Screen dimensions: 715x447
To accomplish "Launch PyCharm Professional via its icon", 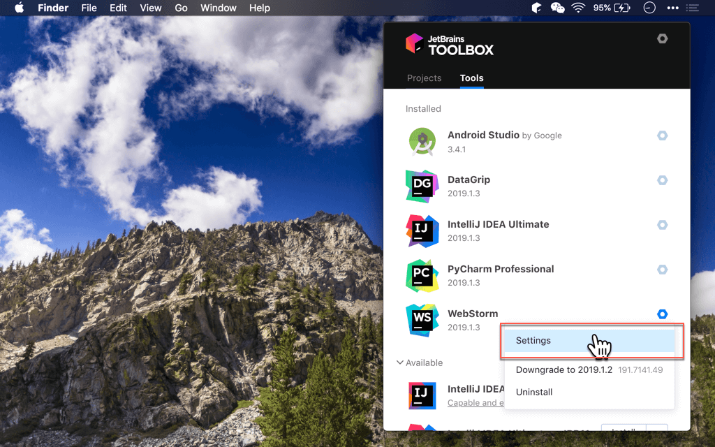I will (422, 276).
